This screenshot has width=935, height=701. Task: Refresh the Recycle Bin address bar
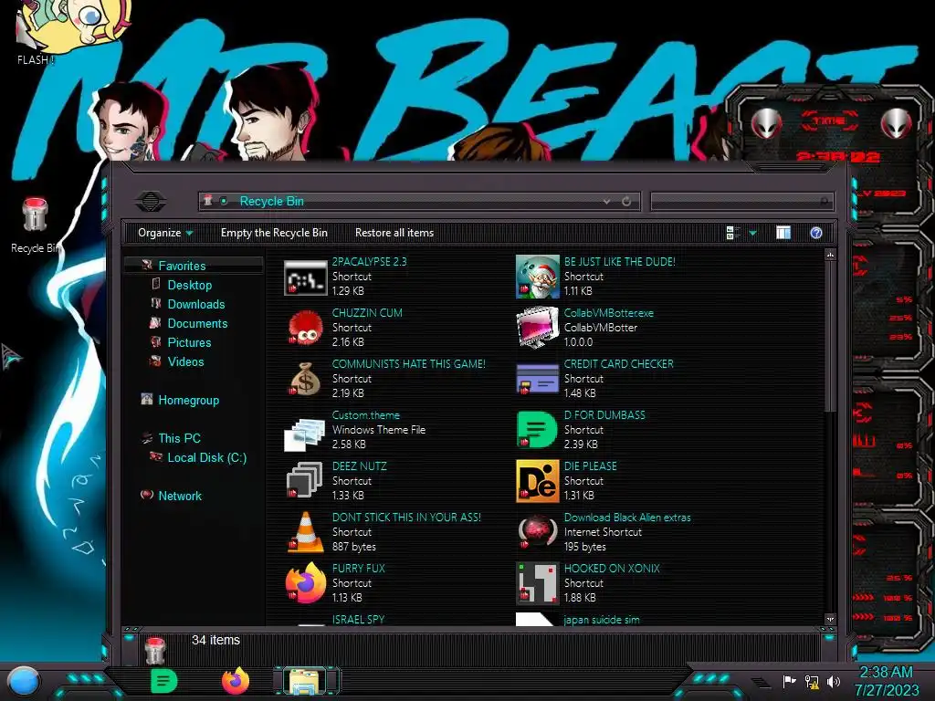[626, 202]
